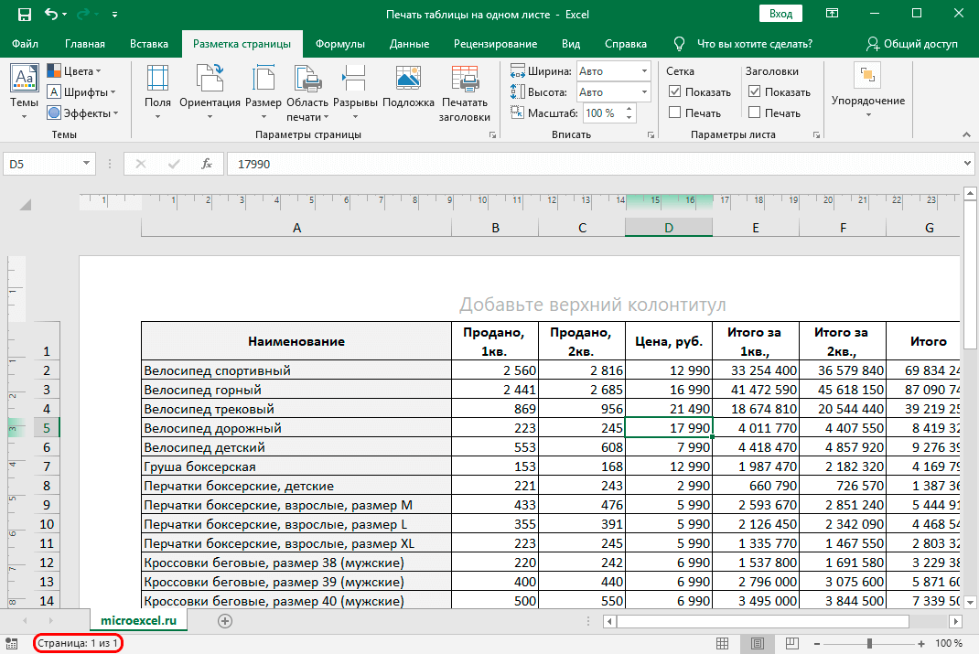Open the Главная ribbon tab
Viewport: 979px width, 654px height.
[x=85, y=44]
